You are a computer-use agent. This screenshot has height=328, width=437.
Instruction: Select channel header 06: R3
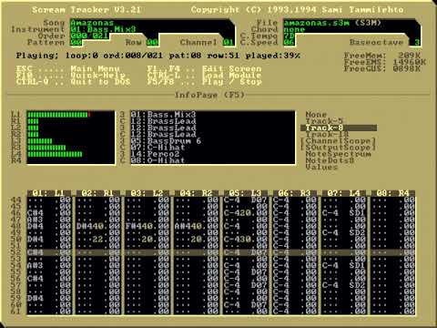(295, 193)
